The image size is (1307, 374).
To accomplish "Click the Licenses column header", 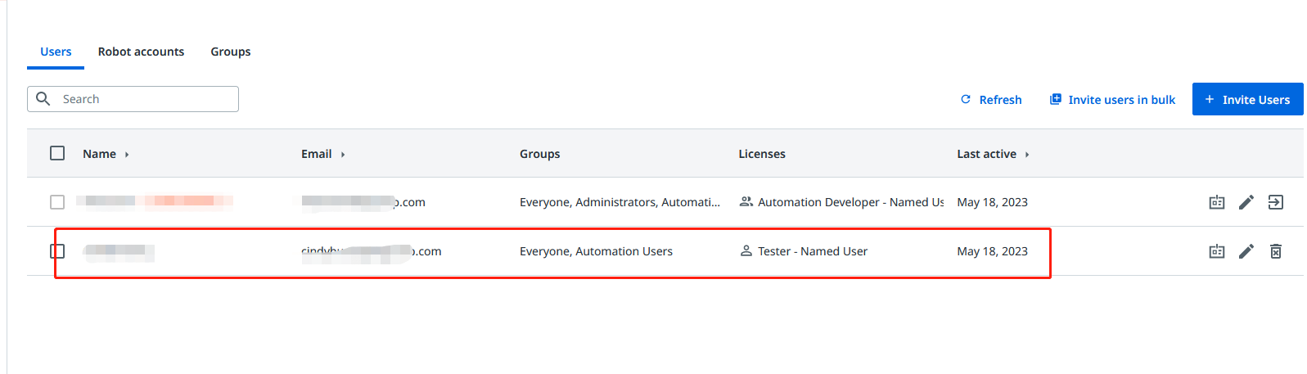I will [762, 154].
